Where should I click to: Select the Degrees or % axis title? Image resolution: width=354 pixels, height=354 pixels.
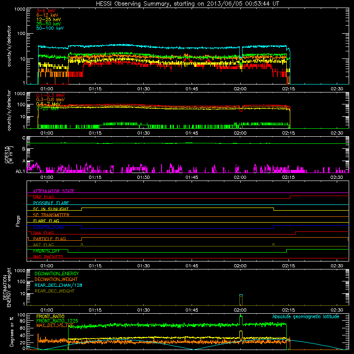[12, 331]
